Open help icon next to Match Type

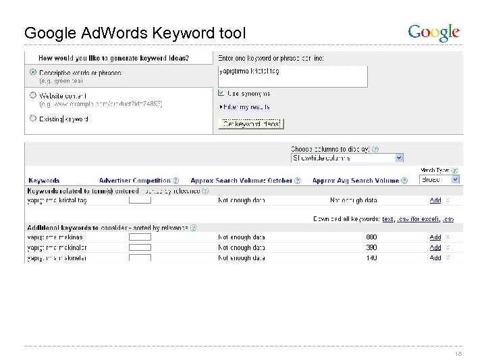[454, 171]
